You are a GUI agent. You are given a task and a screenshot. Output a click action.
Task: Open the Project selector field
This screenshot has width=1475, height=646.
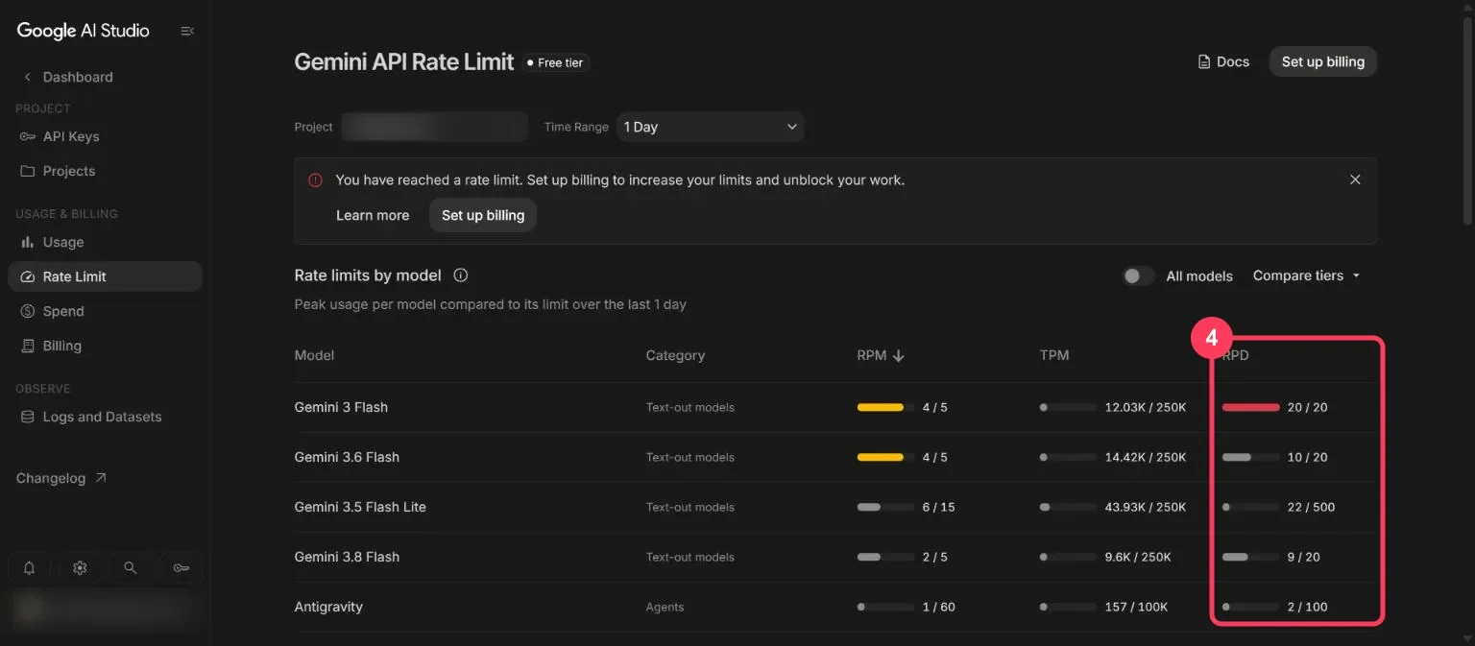pyautogui.click(x=434, y=127)
